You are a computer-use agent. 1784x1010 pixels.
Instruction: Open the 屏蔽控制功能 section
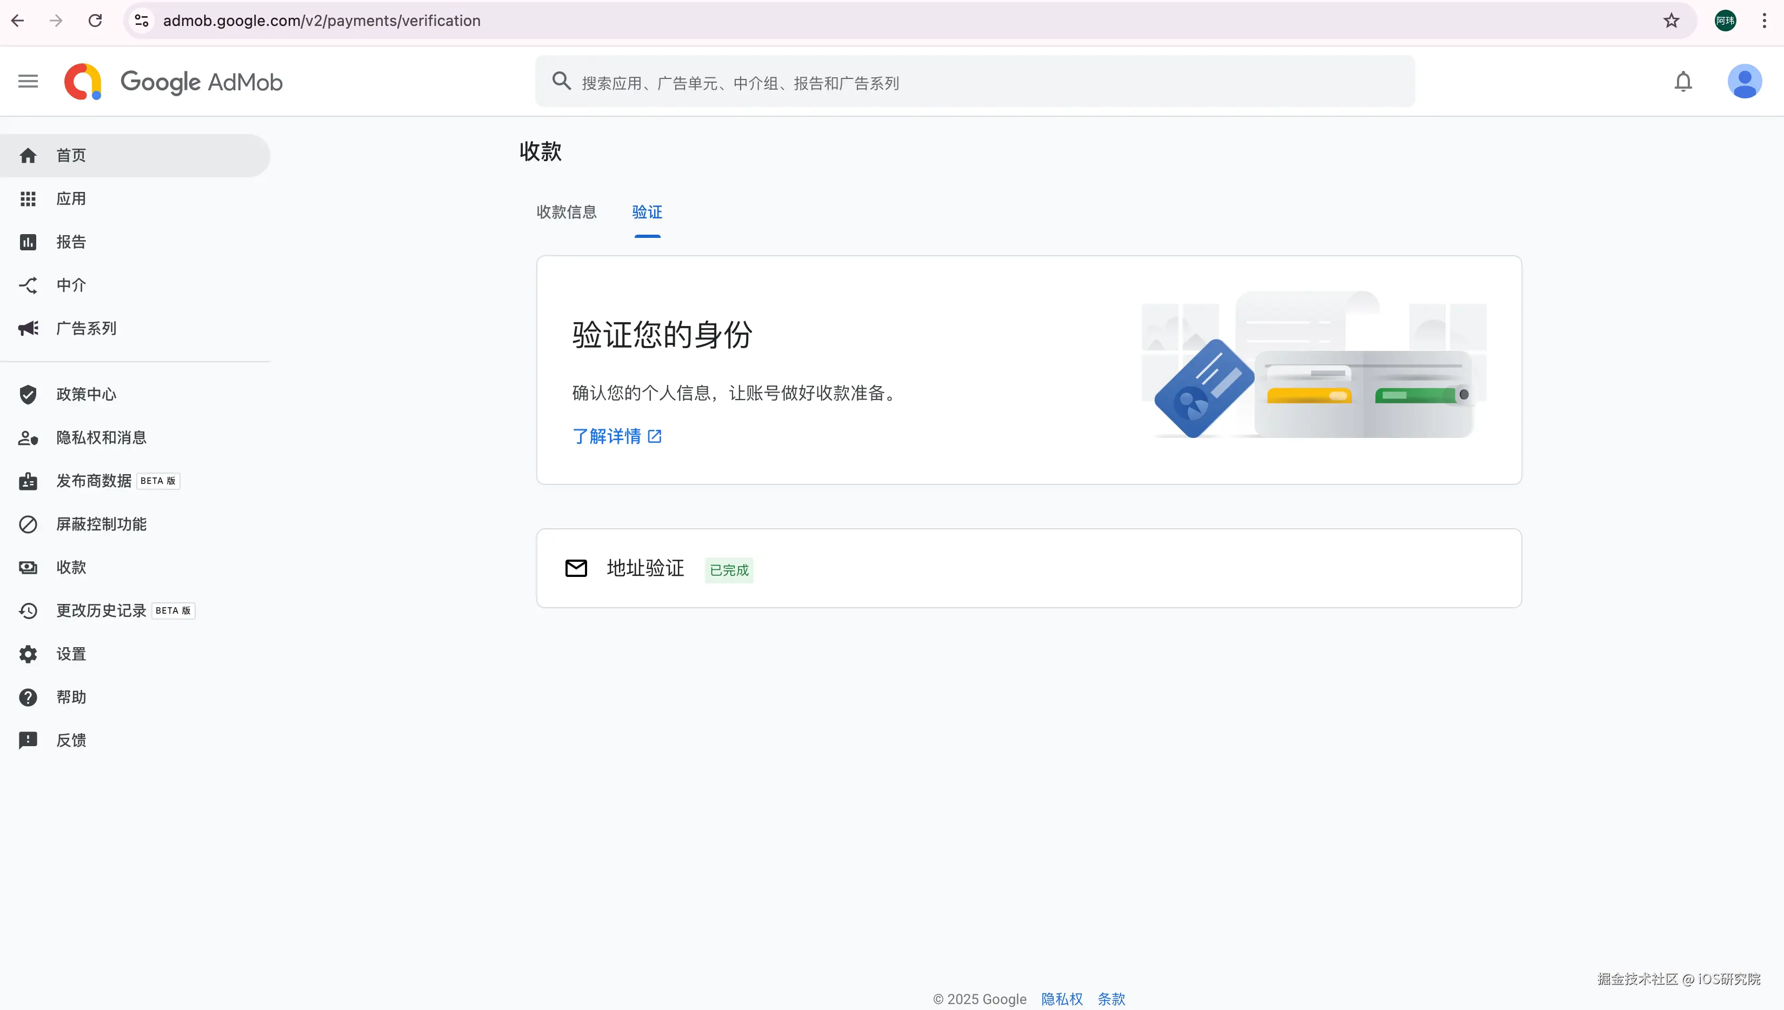click(101, 524)
